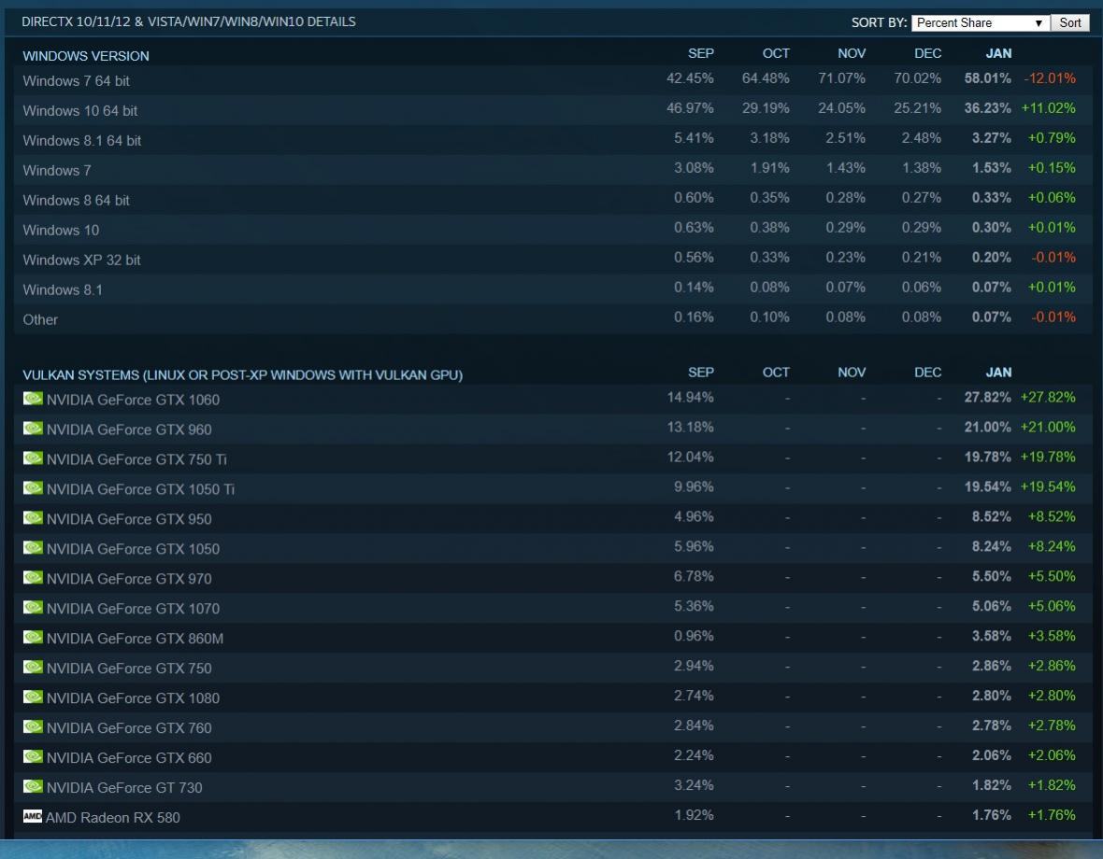Click the NVIDIA GeForce GTX 960 name
This screenshot has width=1103, height=859.
pos(129,429)
